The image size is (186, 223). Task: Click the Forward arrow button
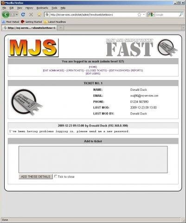point(13,14)
